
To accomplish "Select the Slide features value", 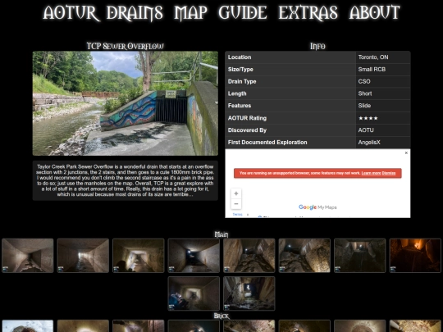I will click(x=364, y=106).
